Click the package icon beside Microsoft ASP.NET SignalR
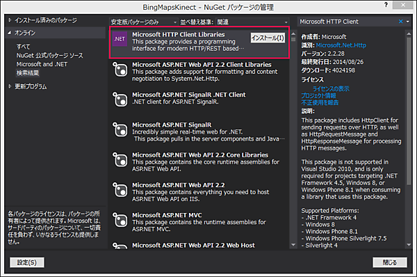This screenshot has height=277, width=417. click(120, 129)
